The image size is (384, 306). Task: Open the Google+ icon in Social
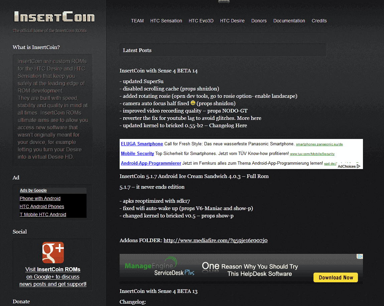(x=53, y=253)
